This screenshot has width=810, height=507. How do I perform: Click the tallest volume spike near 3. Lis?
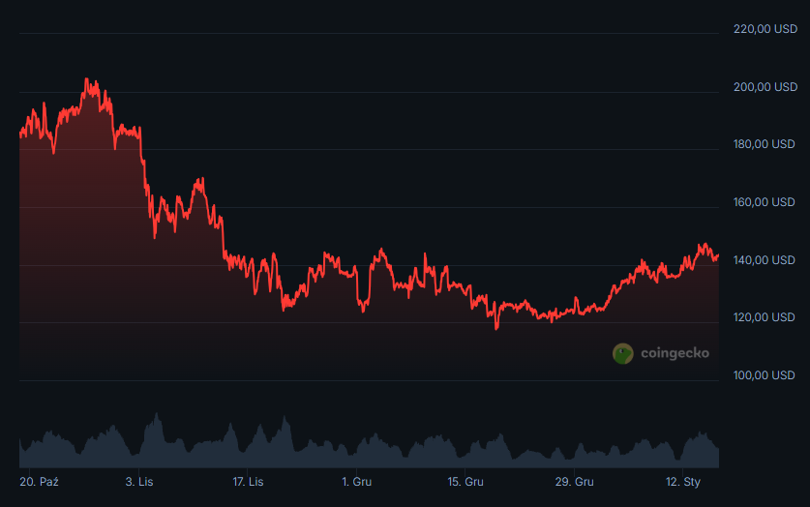pyautogui.click(x=155, y=416)
